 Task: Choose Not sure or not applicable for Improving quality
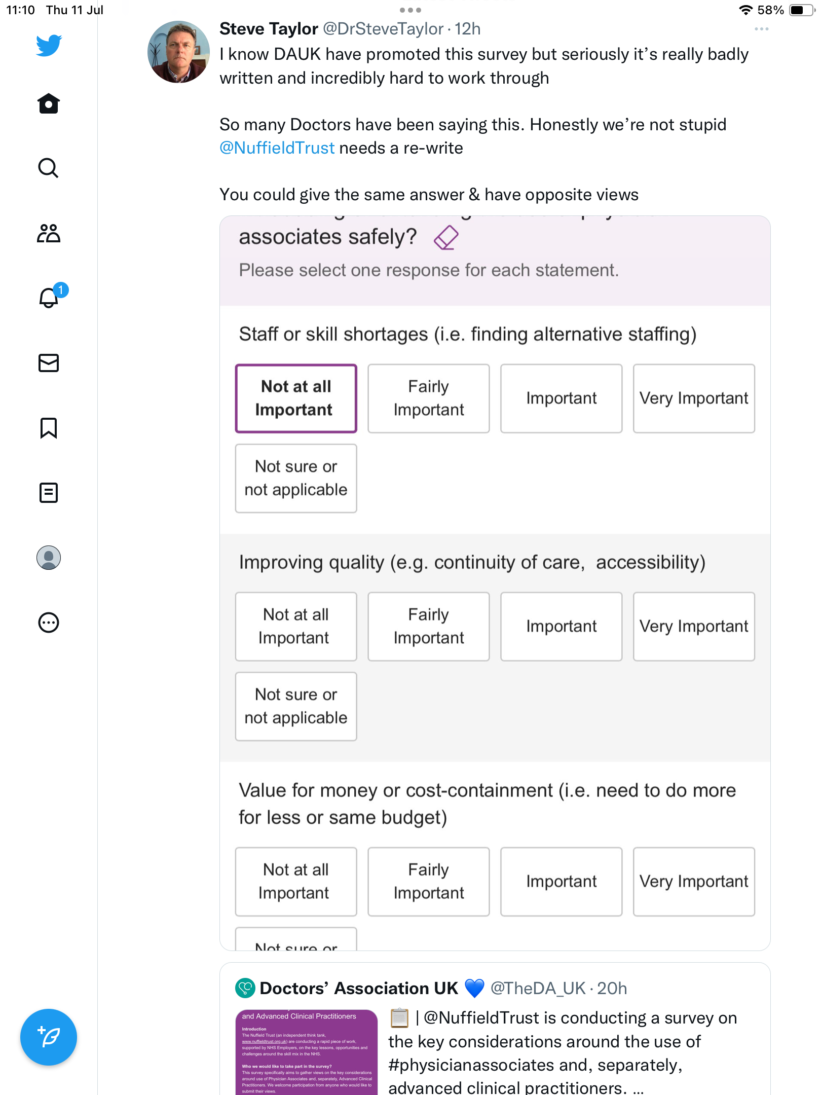point(296,706)
